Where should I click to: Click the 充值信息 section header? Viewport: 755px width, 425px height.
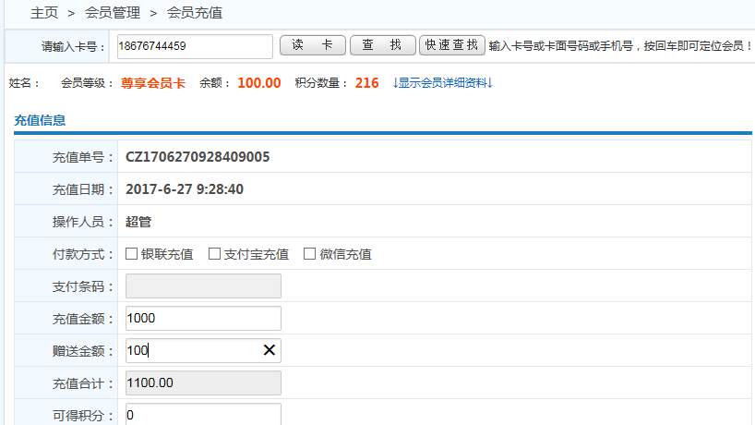(40, 120)
